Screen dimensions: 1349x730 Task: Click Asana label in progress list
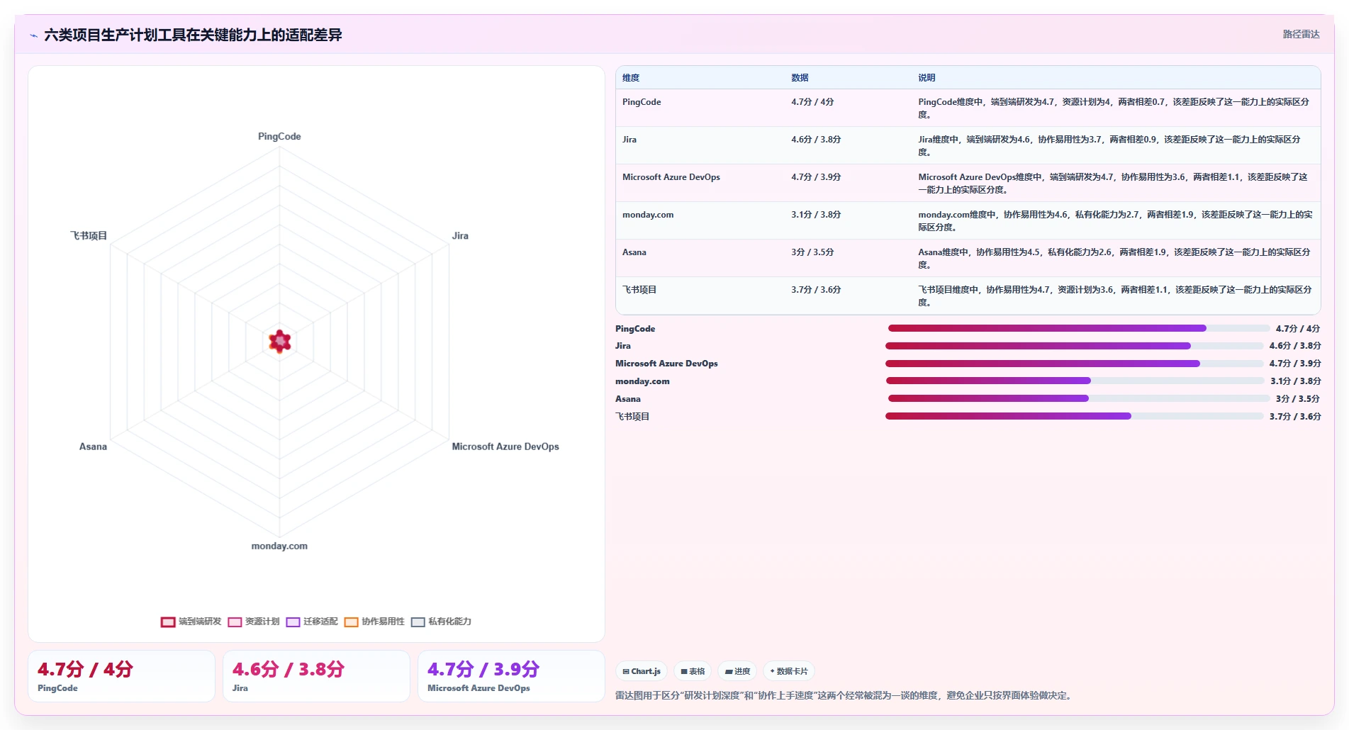[x=628, y=399]
